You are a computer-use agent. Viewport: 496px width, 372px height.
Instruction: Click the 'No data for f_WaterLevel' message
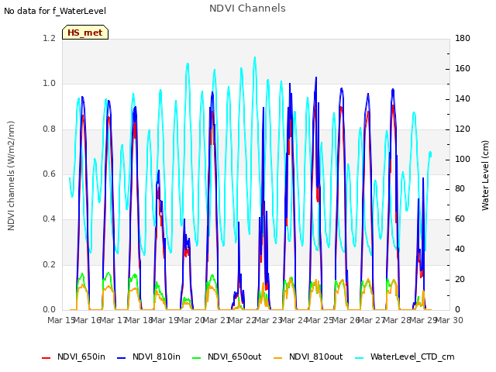(55, 11)
